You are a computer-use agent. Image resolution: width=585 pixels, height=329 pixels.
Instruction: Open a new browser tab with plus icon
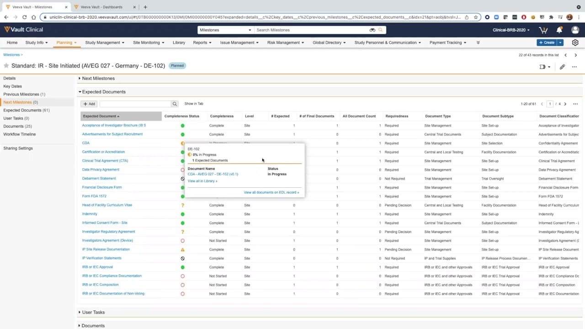click(x=145, y=7)
